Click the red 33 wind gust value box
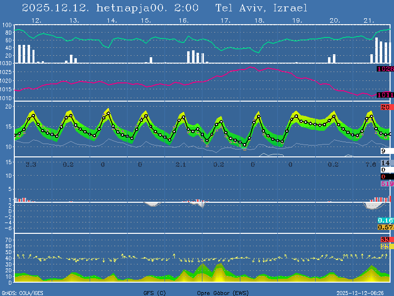 click(386, 240)
